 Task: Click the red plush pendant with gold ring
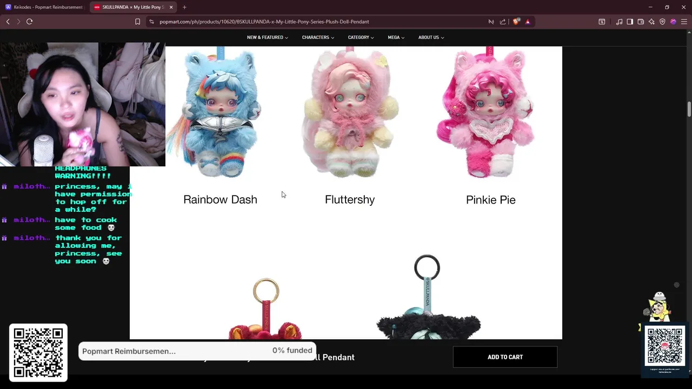click(x=265, y=308)
